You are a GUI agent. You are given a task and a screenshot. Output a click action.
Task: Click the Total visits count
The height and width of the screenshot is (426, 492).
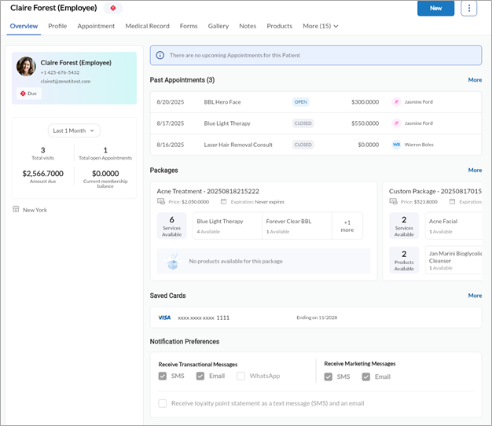point(43,150)
